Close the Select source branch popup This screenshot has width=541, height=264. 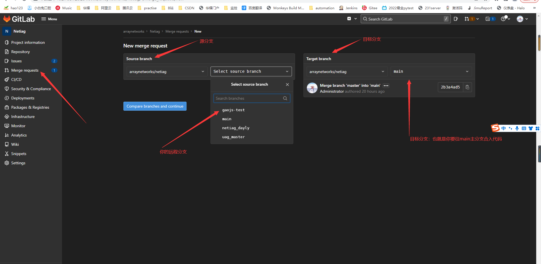coord(287,85)
